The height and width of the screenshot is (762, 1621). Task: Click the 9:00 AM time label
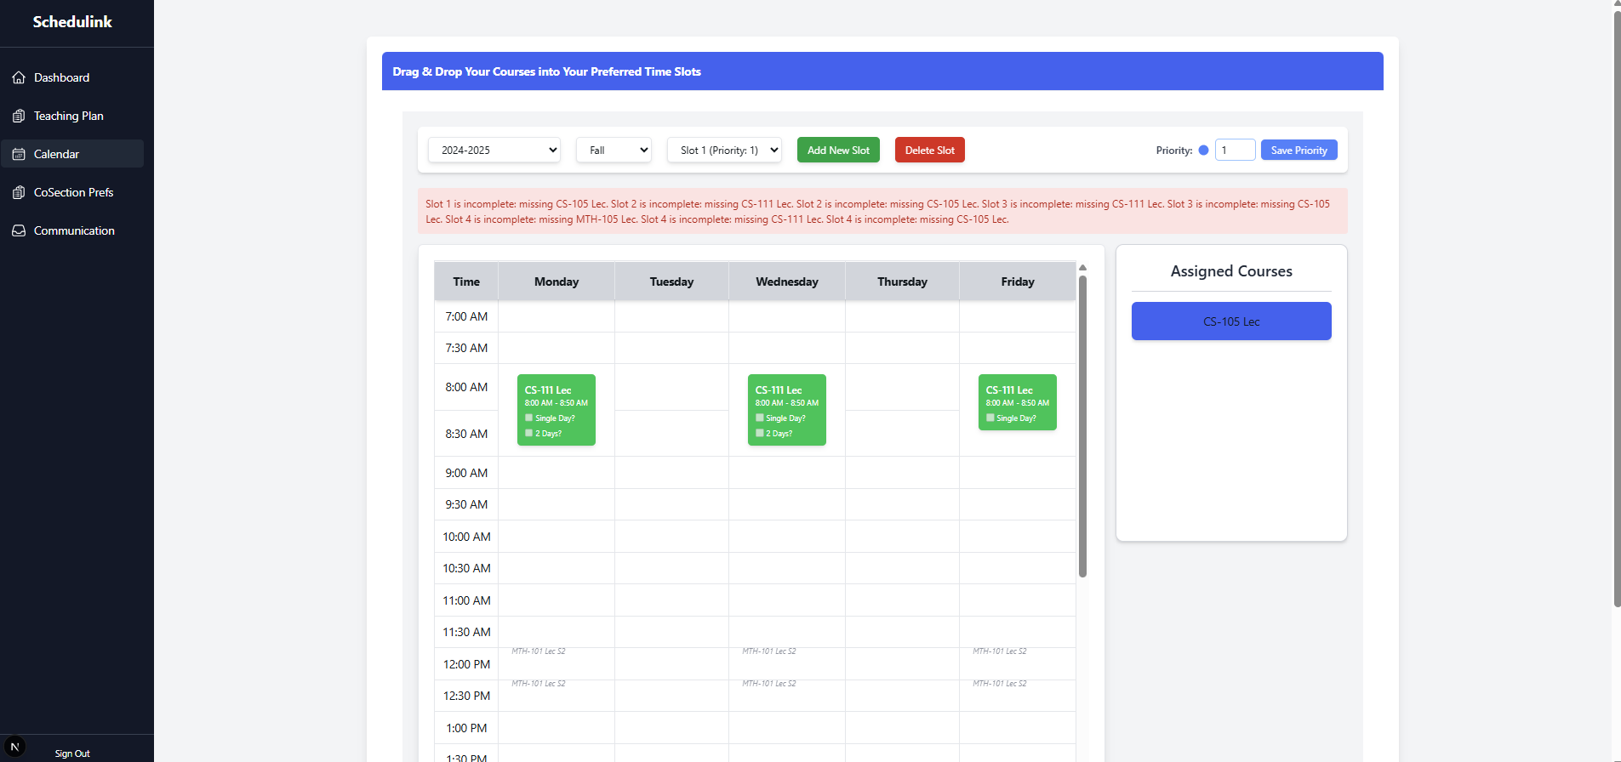coord(466,473)
